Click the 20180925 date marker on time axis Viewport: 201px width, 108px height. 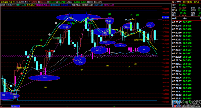tap(16, 106)
